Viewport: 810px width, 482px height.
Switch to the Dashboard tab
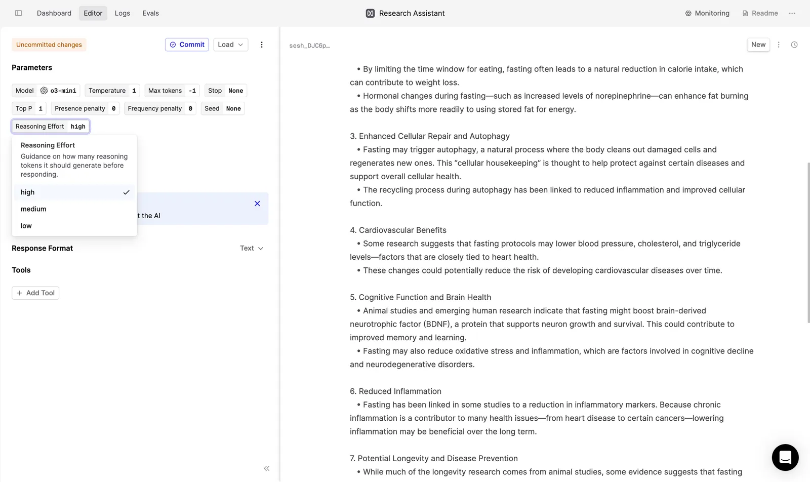point(54,13)
